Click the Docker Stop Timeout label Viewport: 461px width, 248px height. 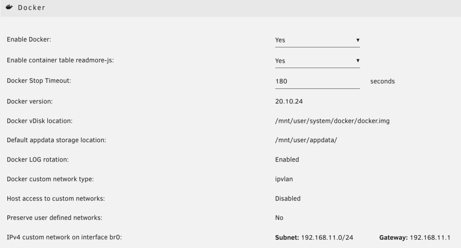click(39, 81)
